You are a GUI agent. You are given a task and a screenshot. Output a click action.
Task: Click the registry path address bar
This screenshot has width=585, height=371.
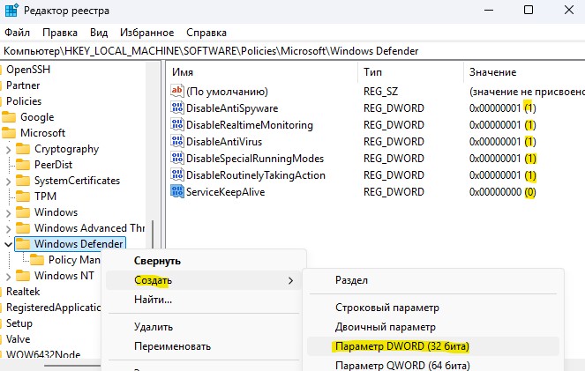click(x=293, y=51)
